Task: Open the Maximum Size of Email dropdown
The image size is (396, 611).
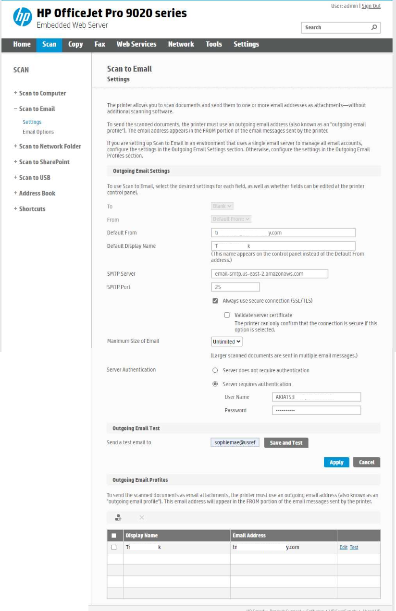Action: 226,342
